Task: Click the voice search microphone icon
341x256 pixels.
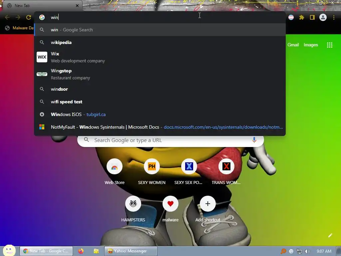Action: pos(254,140)
